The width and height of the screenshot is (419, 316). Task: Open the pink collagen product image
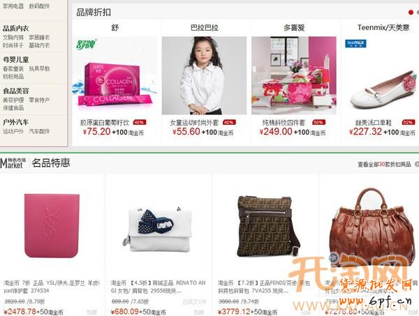coord(115,75)
